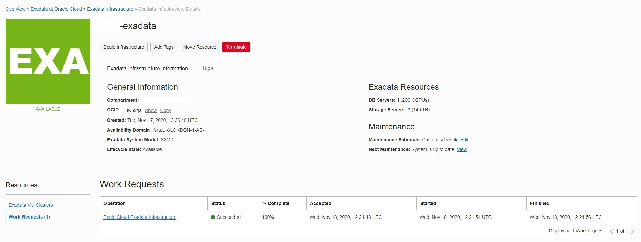The image size is (641, 242).
Task: Go to previous work requests page arrow
Action: [x=611, y=231]
